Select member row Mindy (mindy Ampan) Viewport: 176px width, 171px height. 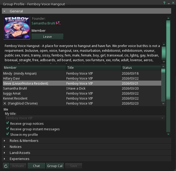82,73
